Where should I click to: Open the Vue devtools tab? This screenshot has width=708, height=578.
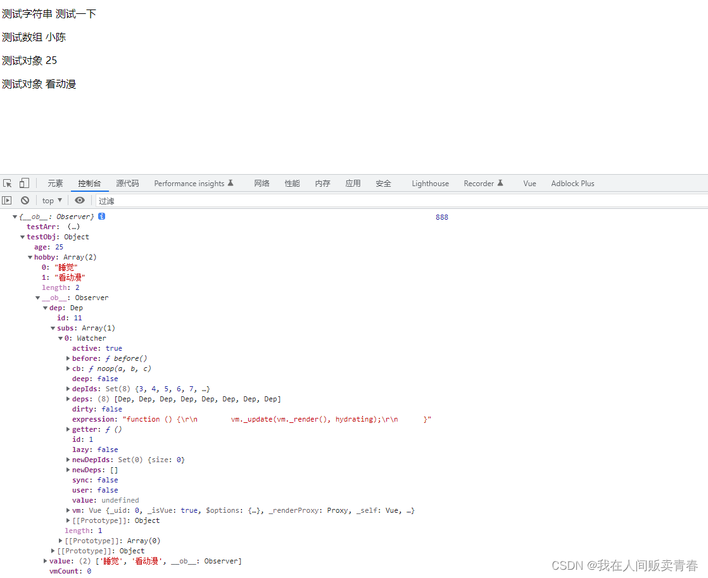(529, 184)
